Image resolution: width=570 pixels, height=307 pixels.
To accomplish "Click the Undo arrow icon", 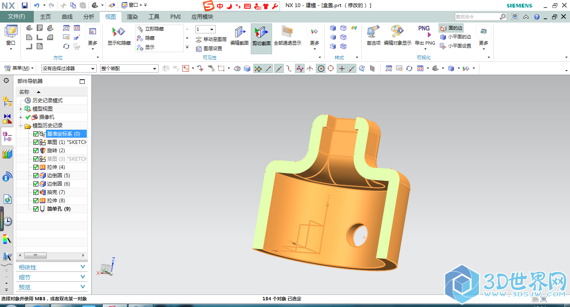I will [37, 5].
